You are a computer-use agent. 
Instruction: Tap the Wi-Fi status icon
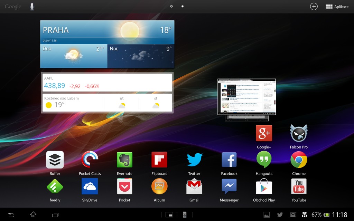pos(305,215)
